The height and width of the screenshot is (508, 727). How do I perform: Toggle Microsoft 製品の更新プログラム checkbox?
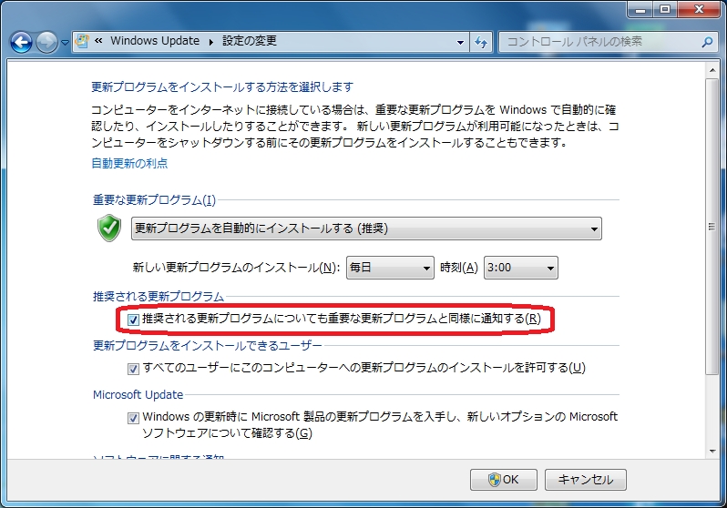pyautogui.click(x=133, y=418)
